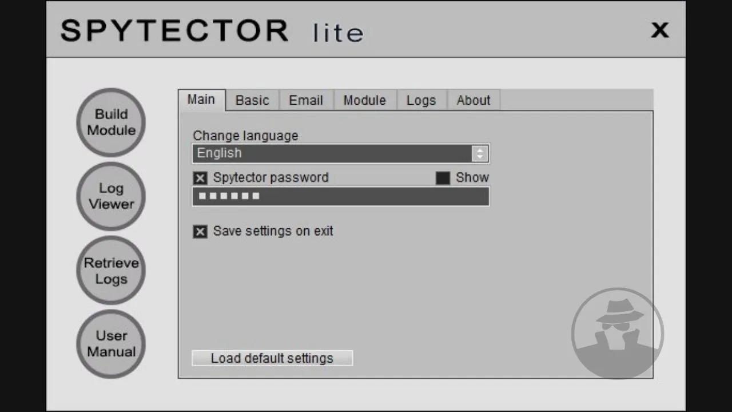Toggle the Spytector password checkbox
The width and height of the screenshot is (732, 412).
pos(200,178)
